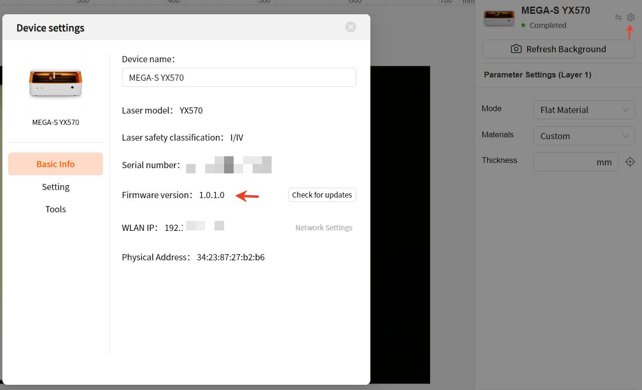Click the green Completed status indicator
Image resolution: width=642 pixels, height=390 pixels.
coord(524,26)
